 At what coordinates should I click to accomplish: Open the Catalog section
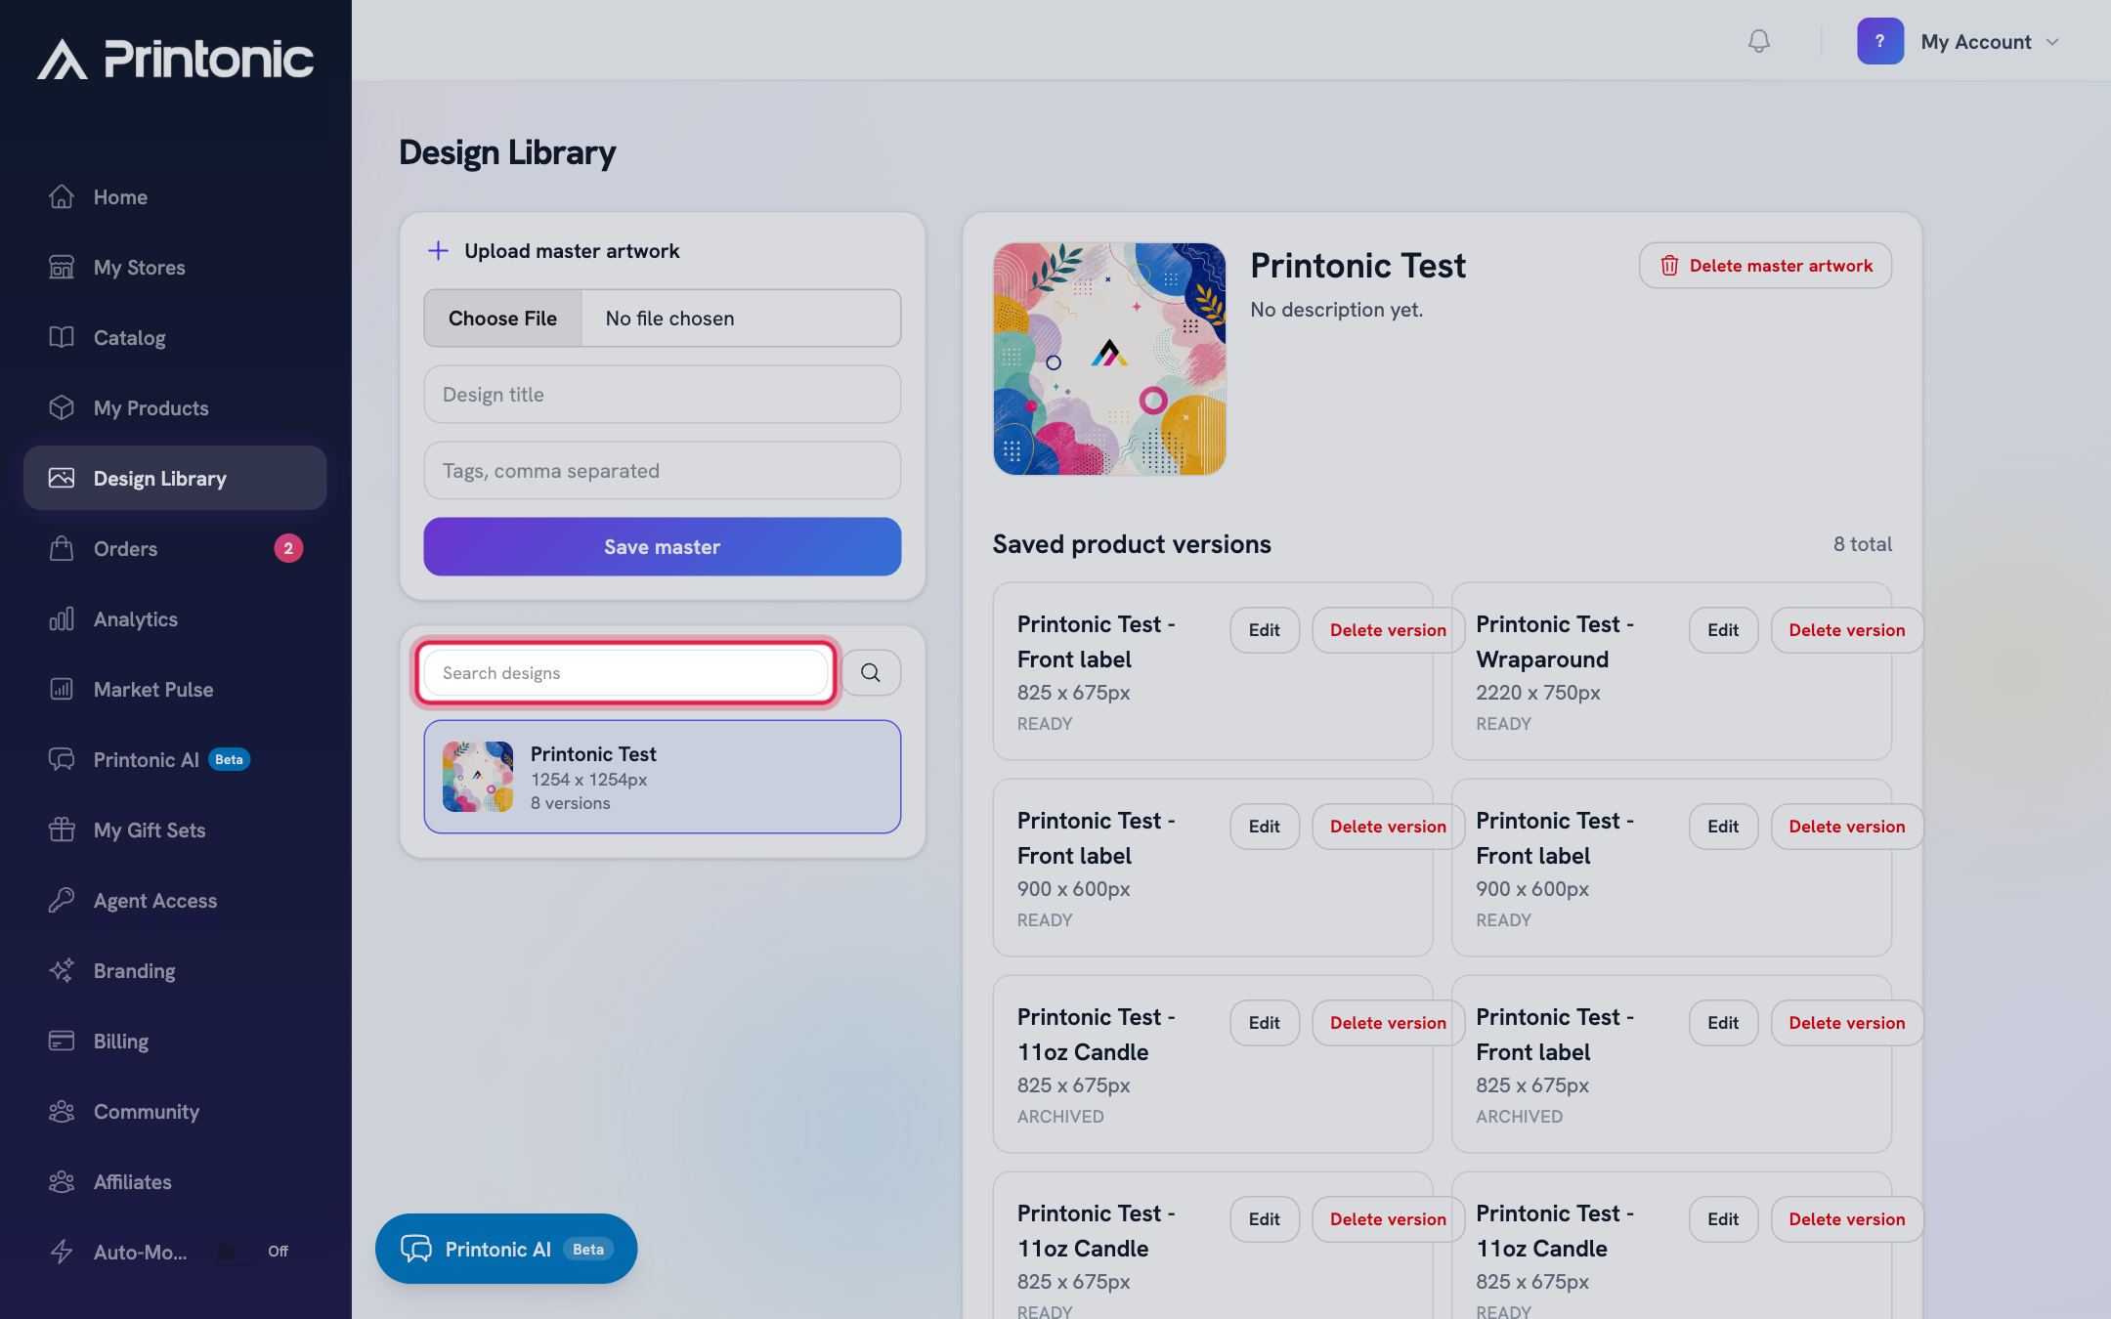tap(175, 337)
